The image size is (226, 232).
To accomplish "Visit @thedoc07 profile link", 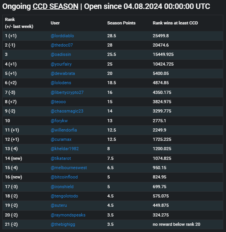I will (x=62, y=45).
